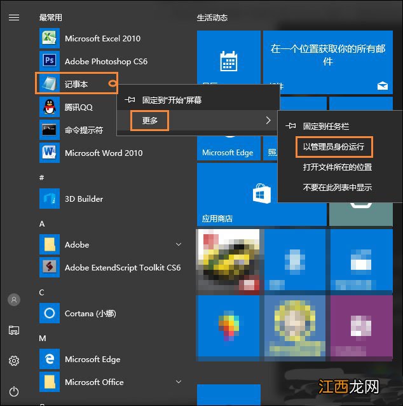Image resolution: width=403 pixels, height=406 pixels.
Task: Click the 最常用 list heading
Action: pos(51,17)
